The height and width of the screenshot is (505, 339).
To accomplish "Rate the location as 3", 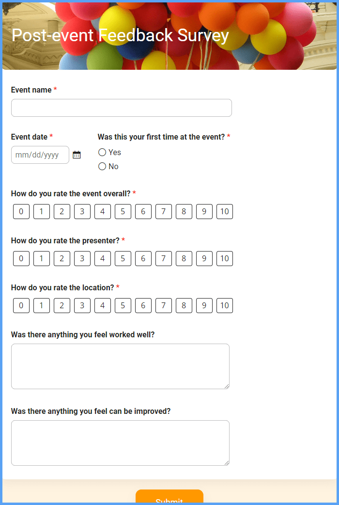I will [82, 305].
